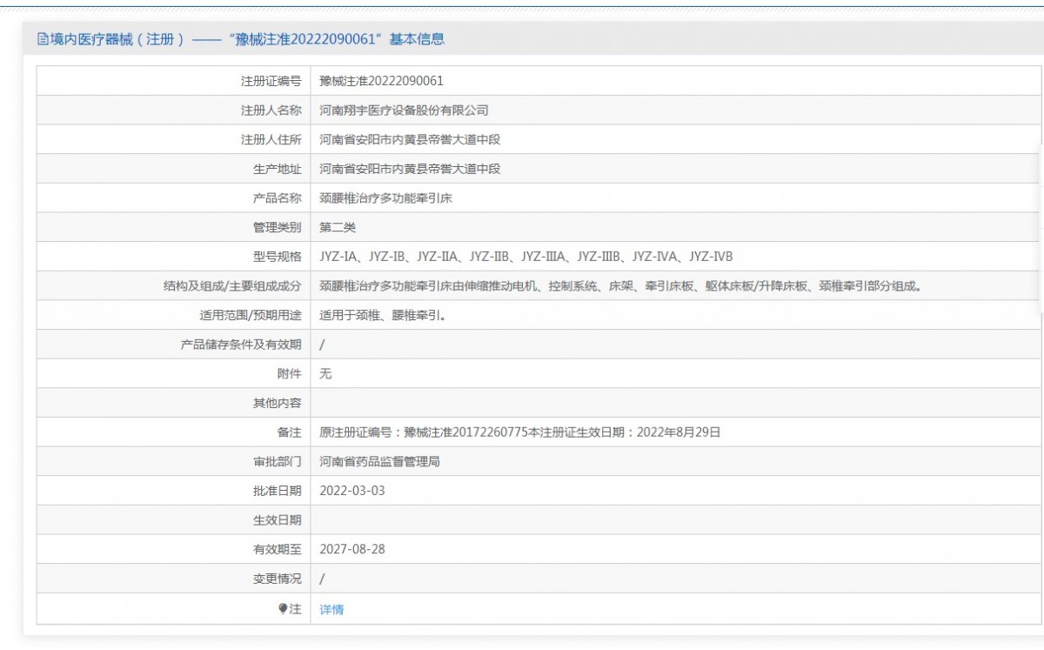Viewport: 1044px width, 650px height.
Task: Click approval department 河南省药品监督管理局
Action: [379, 461]
